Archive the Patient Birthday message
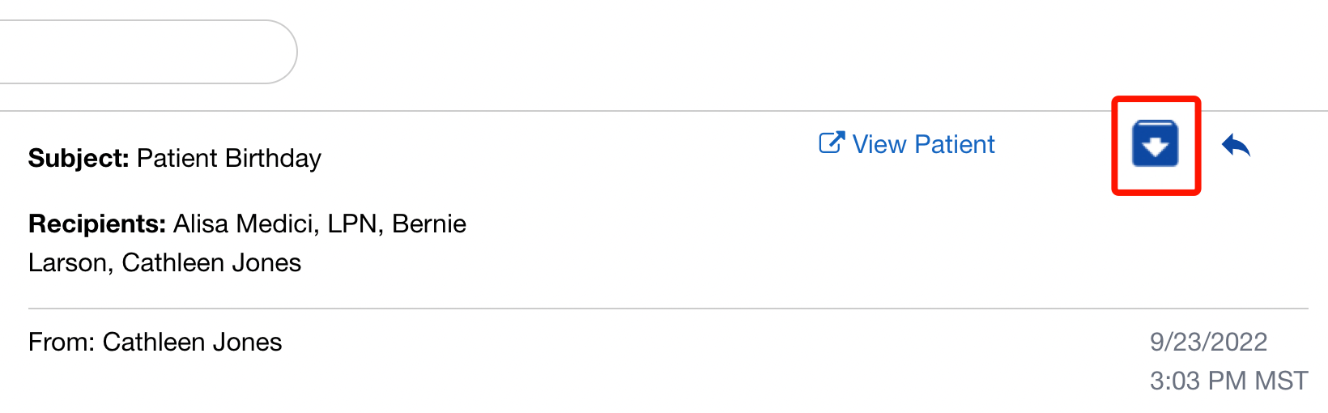 pyautogui.click(x=1155, y=144)
